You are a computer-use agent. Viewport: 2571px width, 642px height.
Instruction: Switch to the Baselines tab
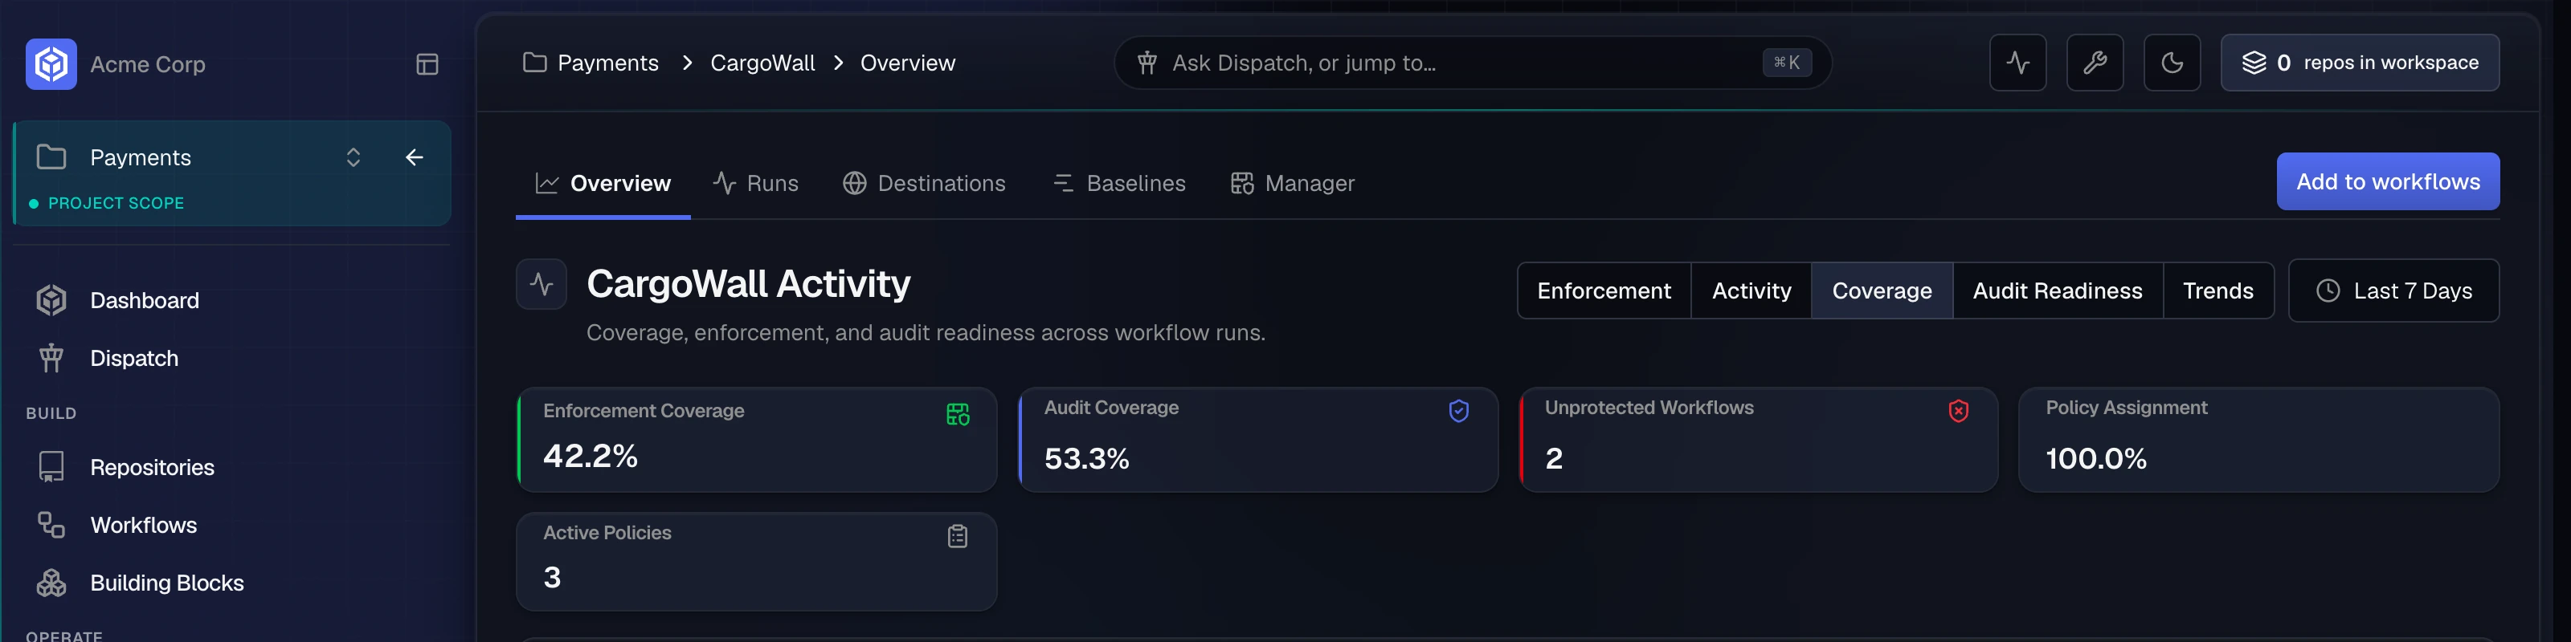(1119, 184)
